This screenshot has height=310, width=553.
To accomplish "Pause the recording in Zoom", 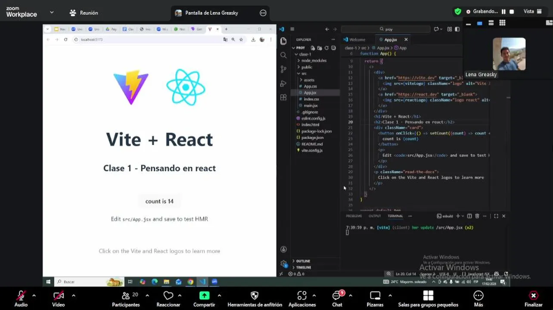I will tap(503, 12).
